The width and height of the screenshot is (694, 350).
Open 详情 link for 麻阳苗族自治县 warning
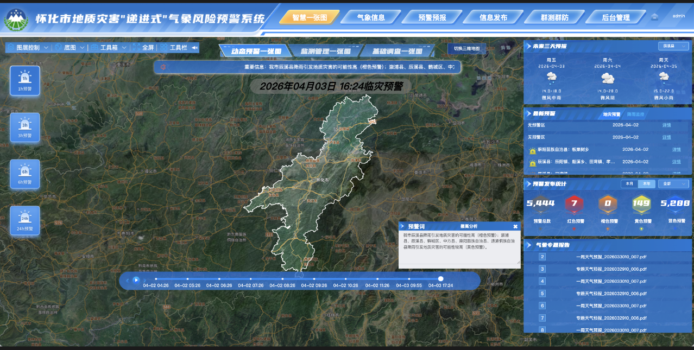tap(676, 149)
